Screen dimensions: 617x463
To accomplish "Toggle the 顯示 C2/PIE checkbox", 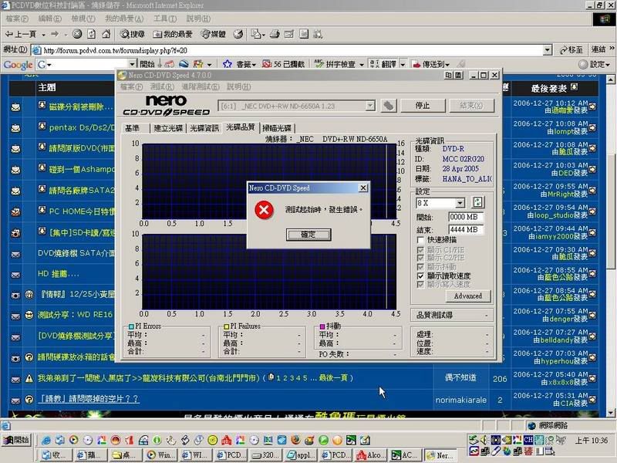I will 420,258.
